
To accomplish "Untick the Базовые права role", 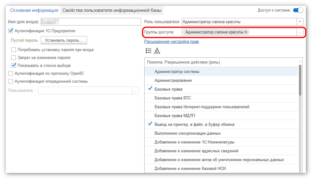I will point(150,89).
